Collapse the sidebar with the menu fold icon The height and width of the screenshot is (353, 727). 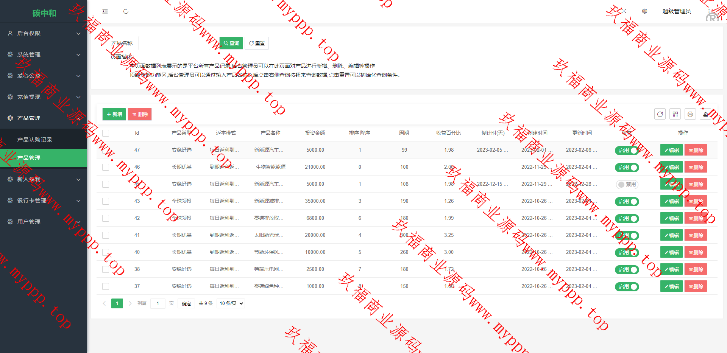(105, 11)
